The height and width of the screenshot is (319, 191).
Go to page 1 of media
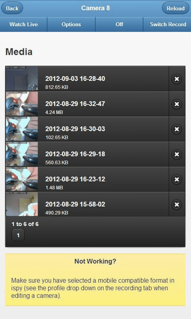point(18,235)
